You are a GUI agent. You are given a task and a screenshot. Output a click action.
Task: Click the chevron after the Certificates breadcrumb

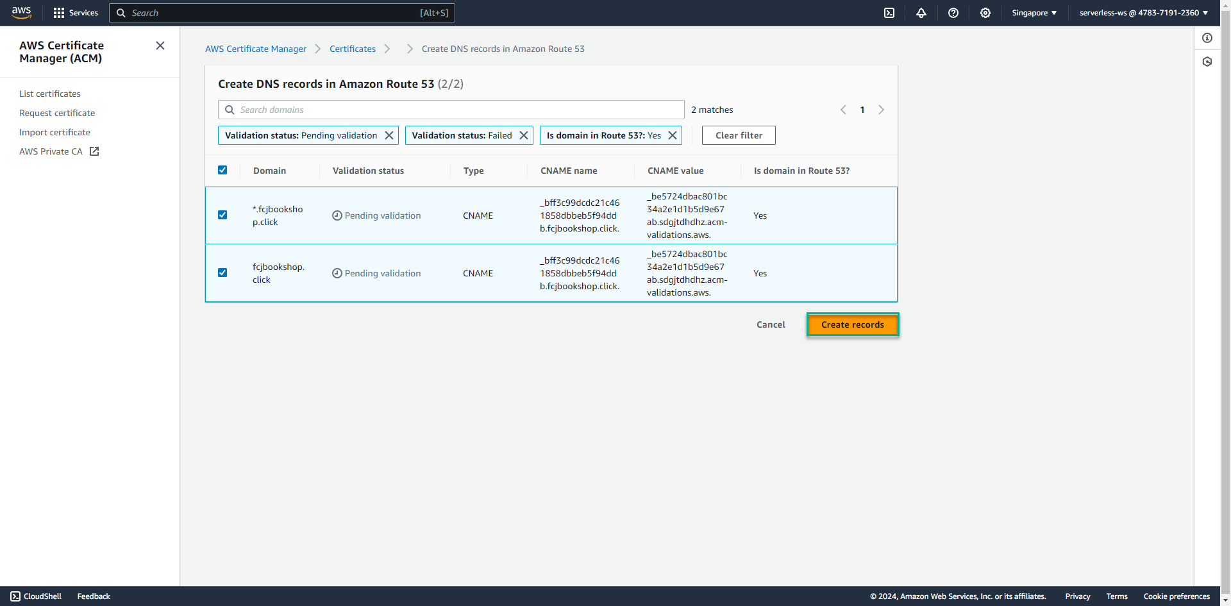pyautogui.click(x=387, y=49)
